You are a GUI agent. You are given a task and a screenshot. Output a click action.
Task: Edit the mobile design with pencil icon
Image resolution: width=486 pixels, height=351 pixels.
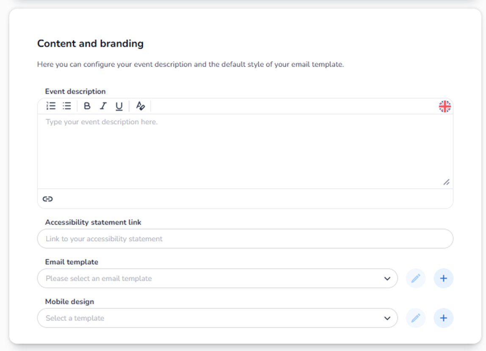[x=416, y=318]
